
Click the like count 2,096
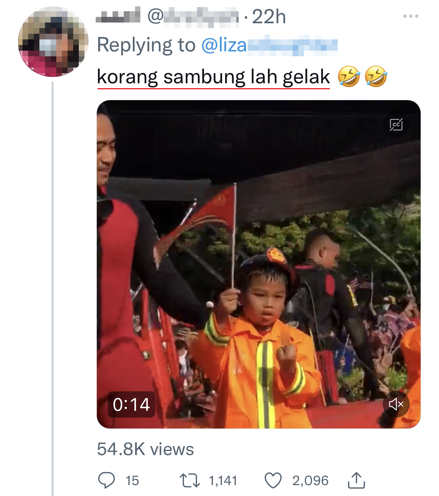(310, 481)
